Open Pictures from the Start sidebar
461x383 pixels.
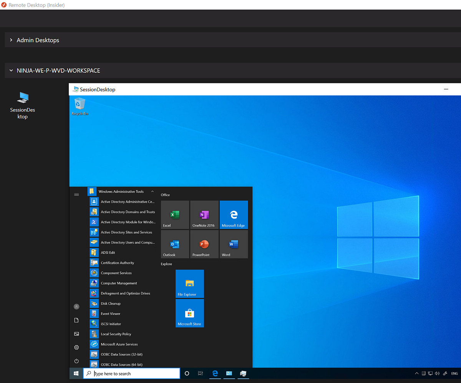[x=76, y=334]
